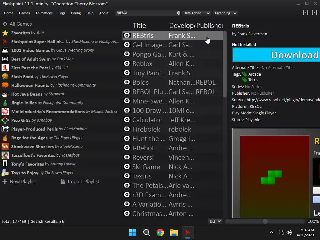The image size is (320, 240).
Task: Clear the search box with the X icon
Action: tap(178, 13)
